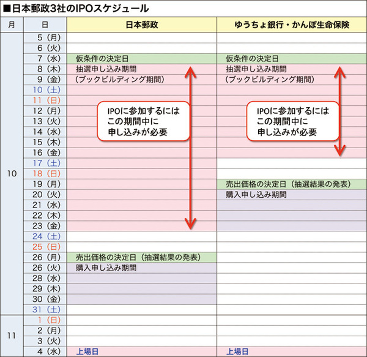Select the '26 (火)' date cell
Image resolution: width=367 pixels, height=357 pixels.
click(45, 268)
